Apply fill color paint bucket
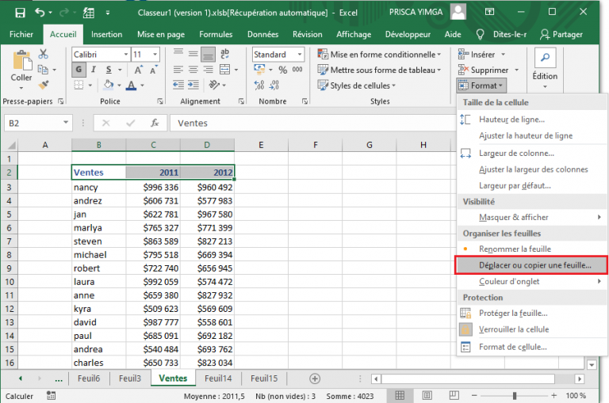 (x=109, y=85)
